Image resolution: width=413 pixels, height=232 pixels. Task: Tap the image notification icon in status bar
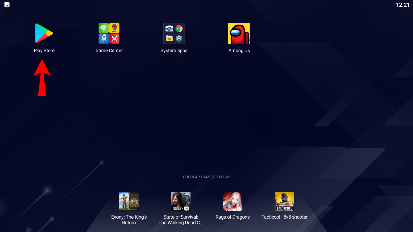click(7, 5)
